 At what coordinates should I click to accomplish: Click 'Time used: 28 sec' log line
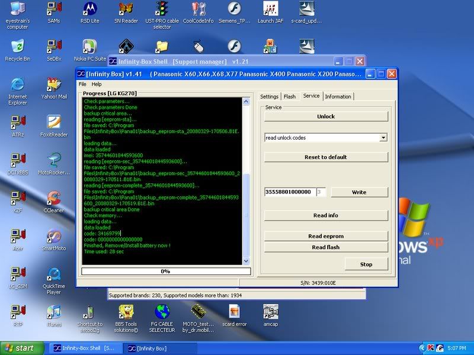coord(104,251)
